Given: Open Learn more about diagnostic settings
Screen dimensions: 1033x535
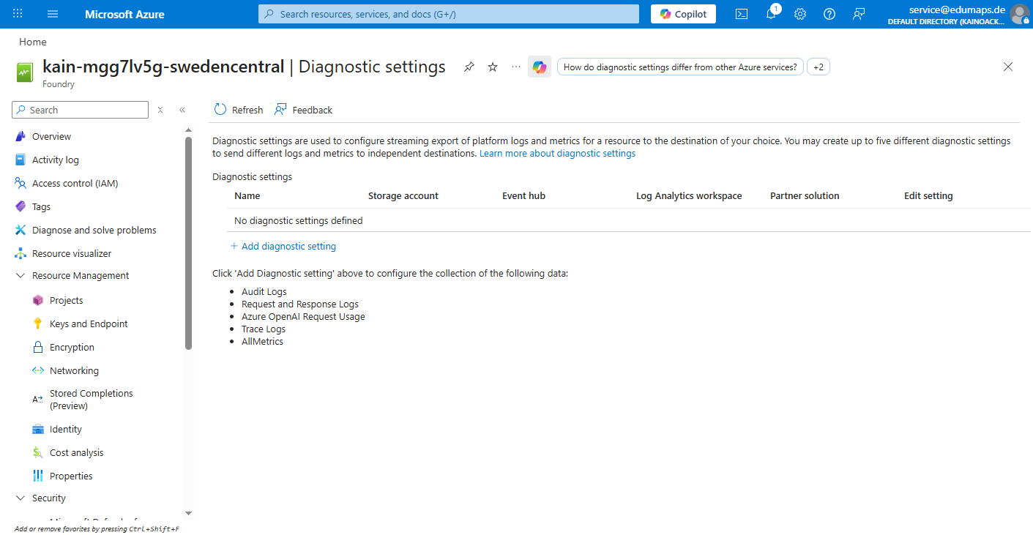Looking at the screenshot, I should 557,154.
